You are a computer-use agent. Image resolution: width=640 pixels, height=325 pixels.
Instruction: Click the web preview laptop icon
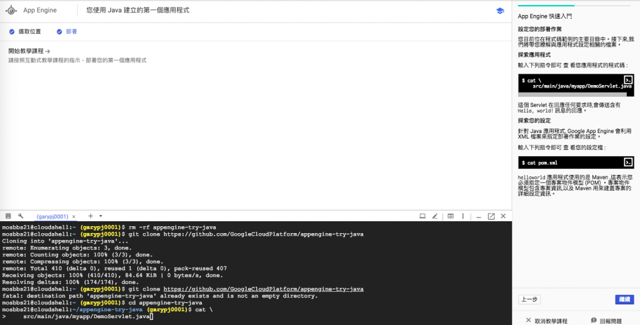422,216
